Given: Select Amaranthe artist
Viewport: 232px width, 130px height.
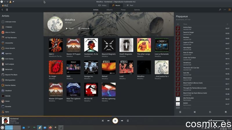Looking at the screenshot, I should [x=21, y=43].
